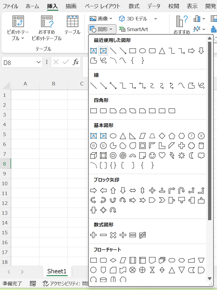This screenshot has width=217, height=290.
Task: Select the freeform scribble line tool
Action: click(201, 86)
